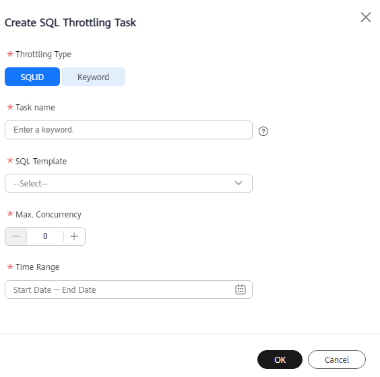Click the SQL Template dropdown chevron arrow

point(239,183)
